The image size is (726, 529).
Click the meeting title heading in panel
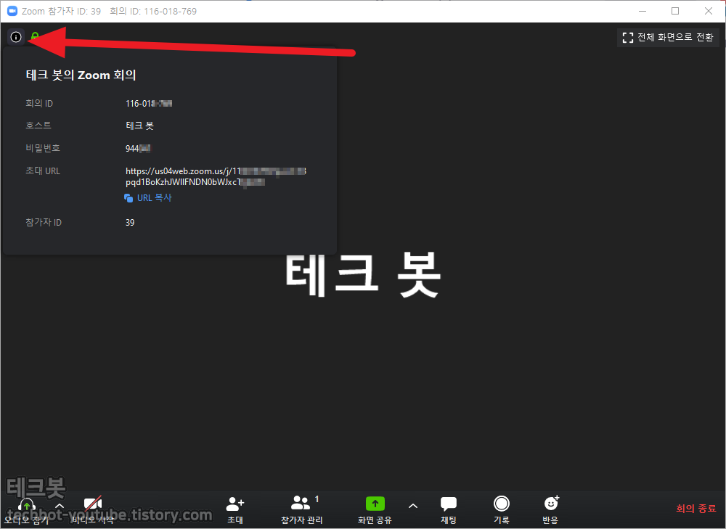[81, 75]
